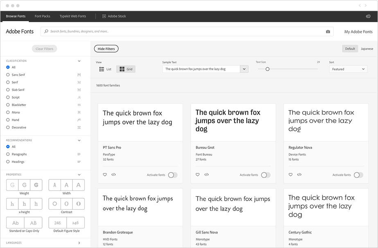
Task: Open Font Packs tab
Action: [x=43, y=16]
